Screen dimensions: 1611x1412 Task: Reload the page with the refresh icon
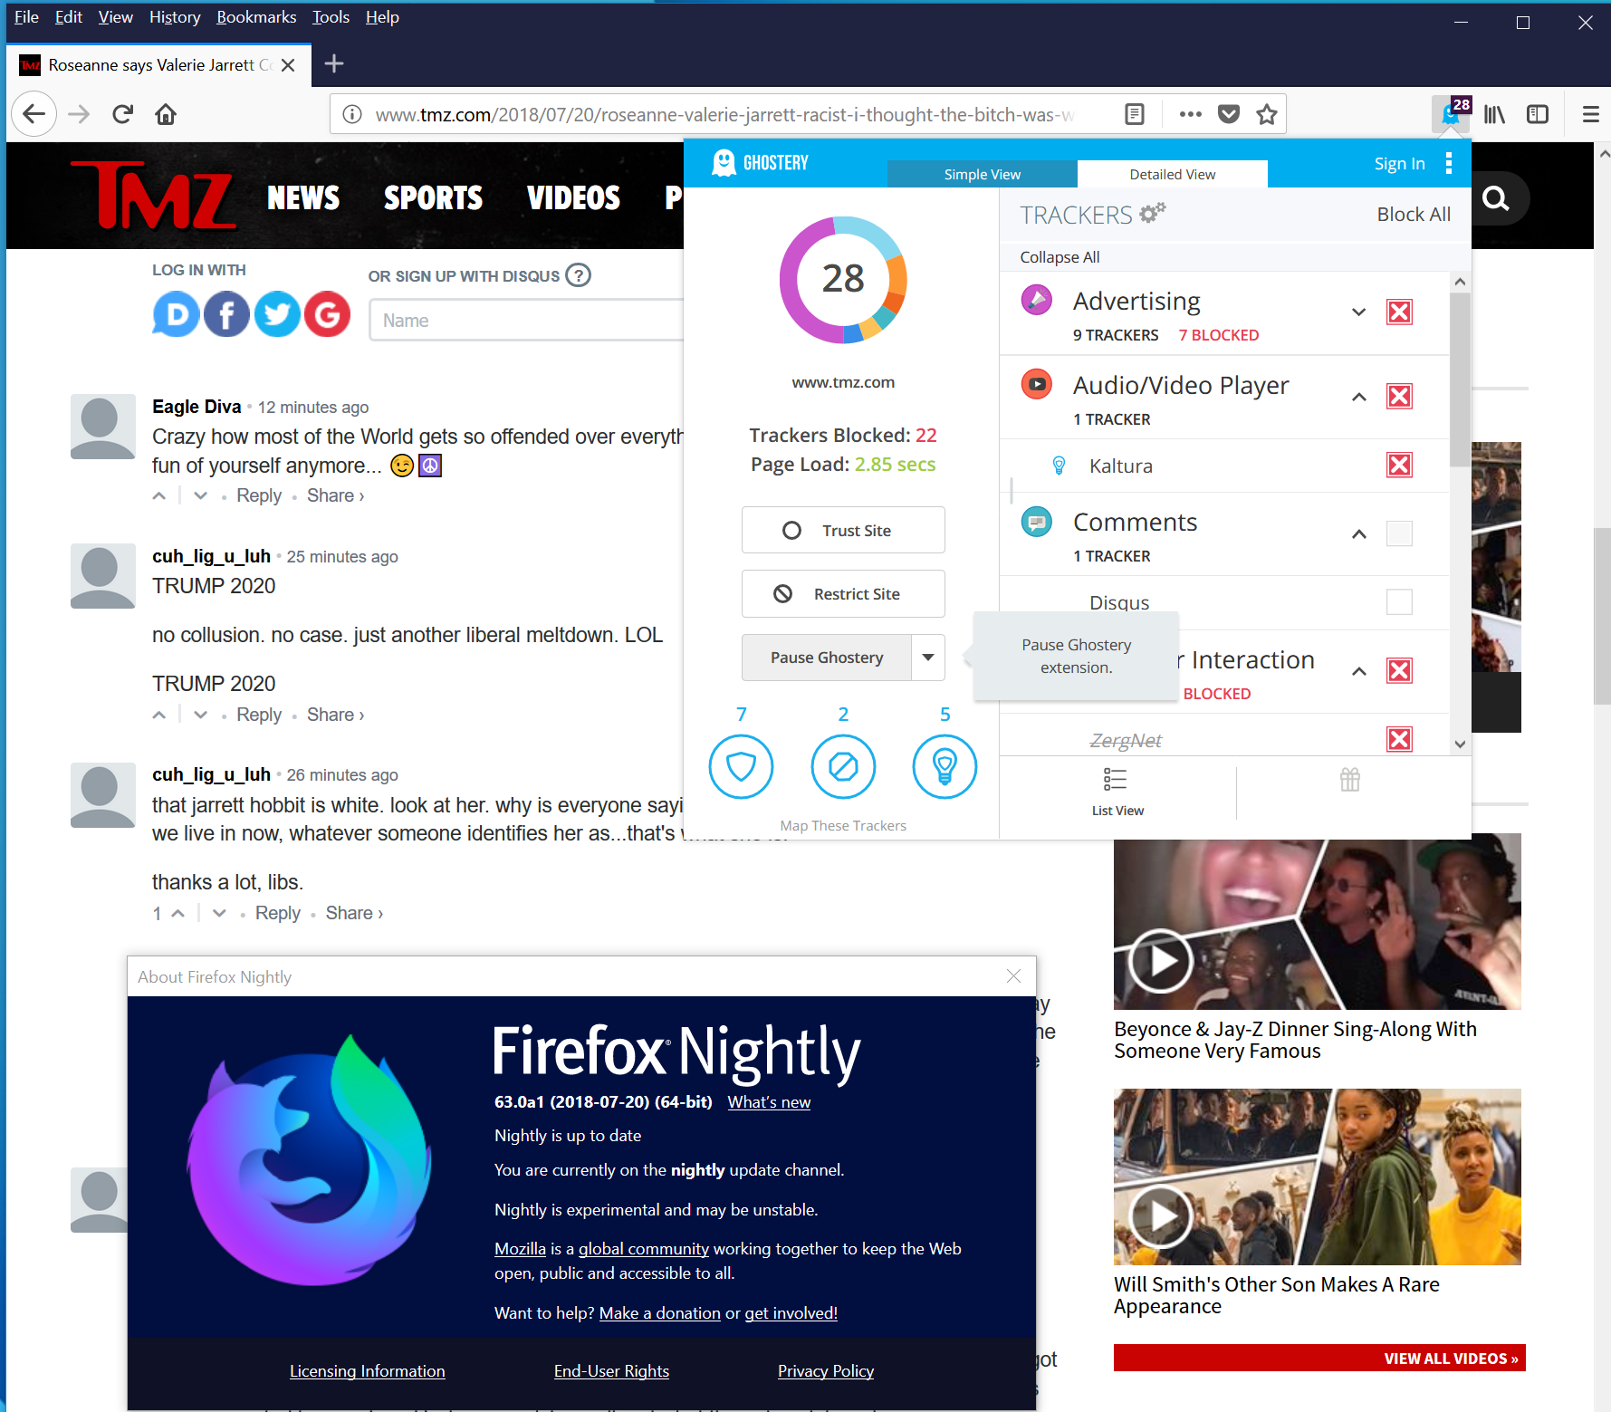123,114
